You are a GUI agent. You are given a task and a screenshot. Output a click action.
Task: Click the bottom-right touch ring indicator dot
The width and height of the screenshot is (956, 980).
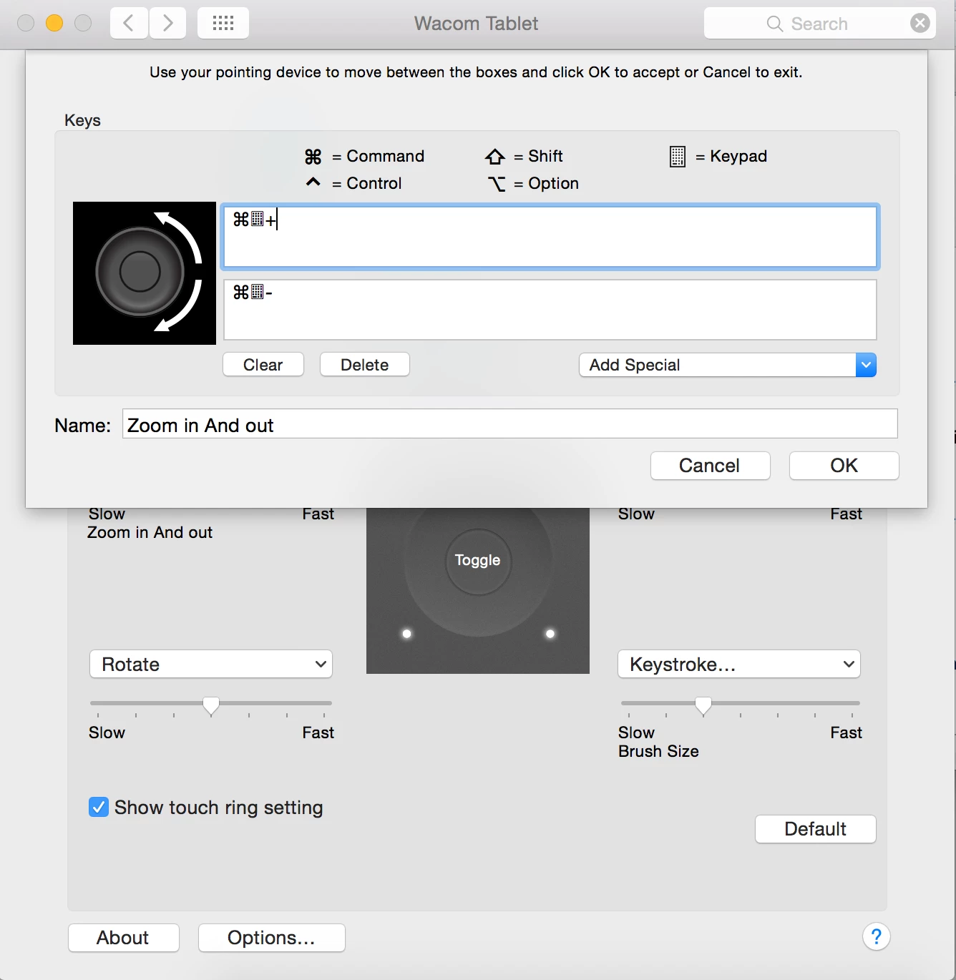550,634
